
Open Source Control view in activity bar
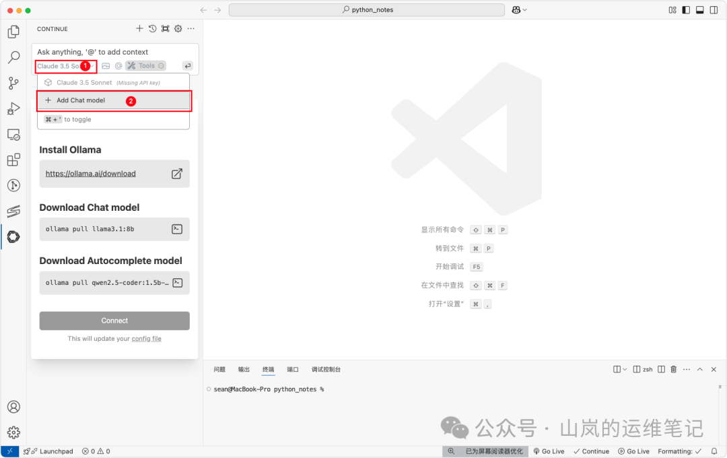point(13,83)
